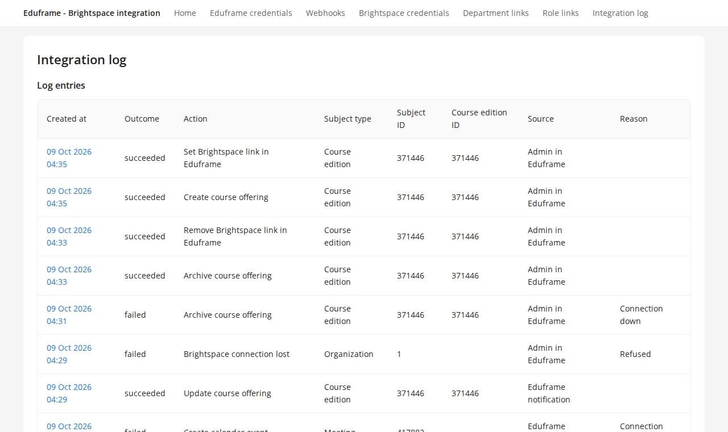Open Brightspace credentials page

point(404,13)
